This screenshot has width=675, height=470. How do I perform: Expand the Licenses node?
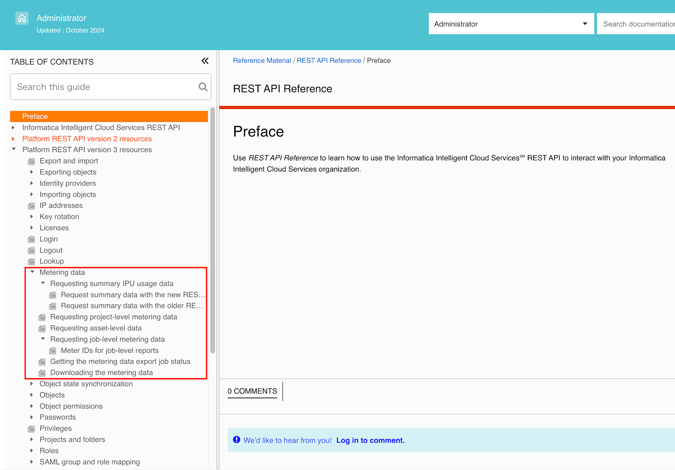click(31, 228)
